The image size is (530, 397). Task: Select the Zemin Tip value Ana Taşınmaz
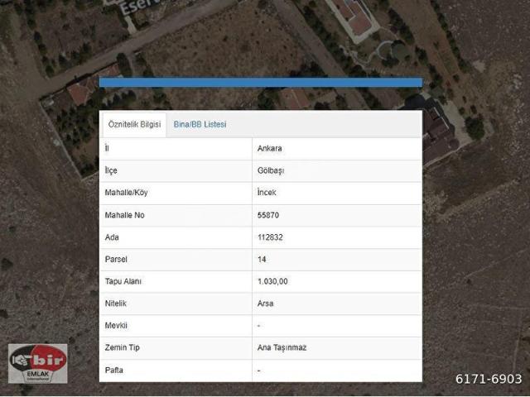tap(282, 347)
